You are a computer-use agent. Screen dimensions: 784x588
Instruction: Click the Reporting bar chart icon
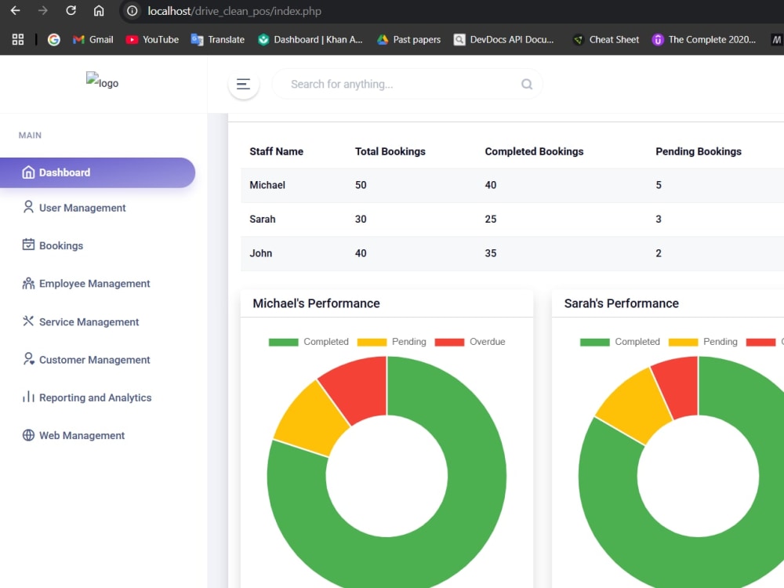(28, 397)
